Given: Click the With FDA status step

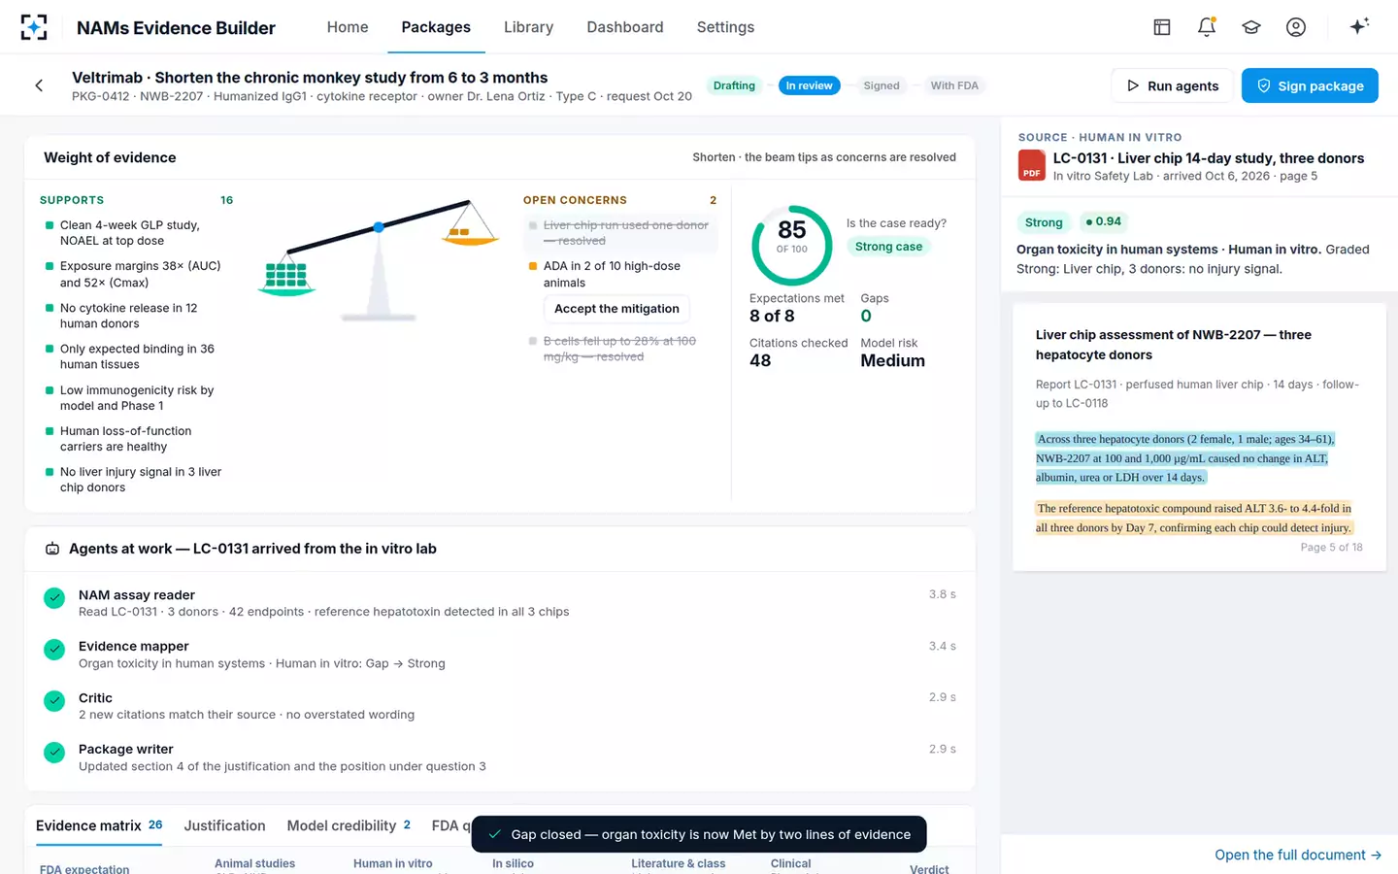Looking at the screenshot, I should tap(954, 85).
